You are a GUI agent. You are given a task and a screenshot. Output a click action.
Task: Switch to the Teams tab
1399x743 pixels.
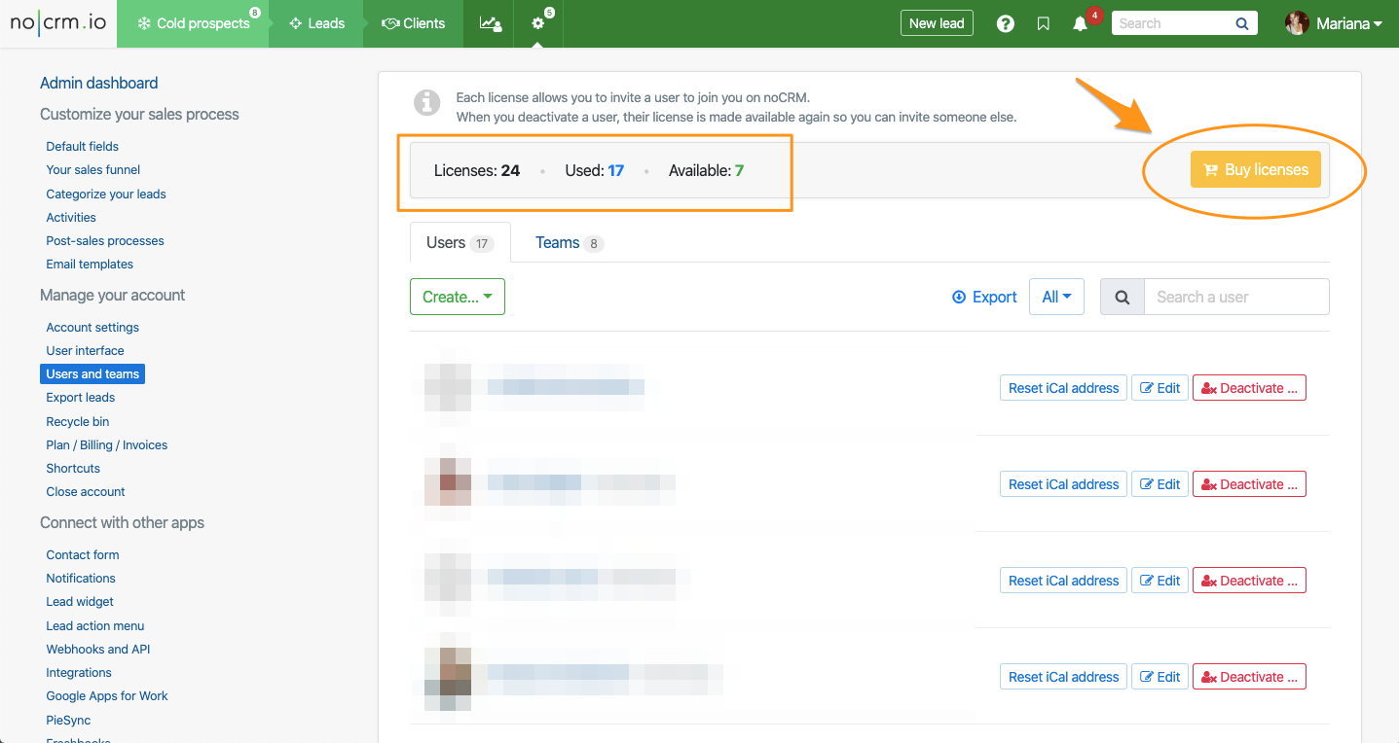(x=569, y=243)
